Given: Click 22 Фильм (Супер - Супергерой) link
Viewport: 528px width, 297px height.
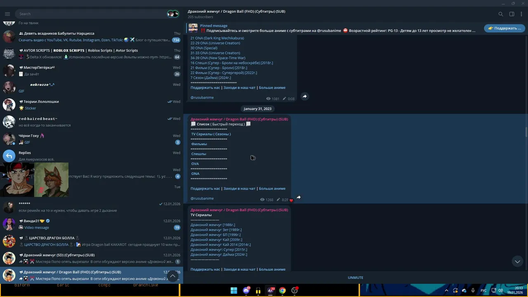Looking at the screenshot, I should point(224,73).
